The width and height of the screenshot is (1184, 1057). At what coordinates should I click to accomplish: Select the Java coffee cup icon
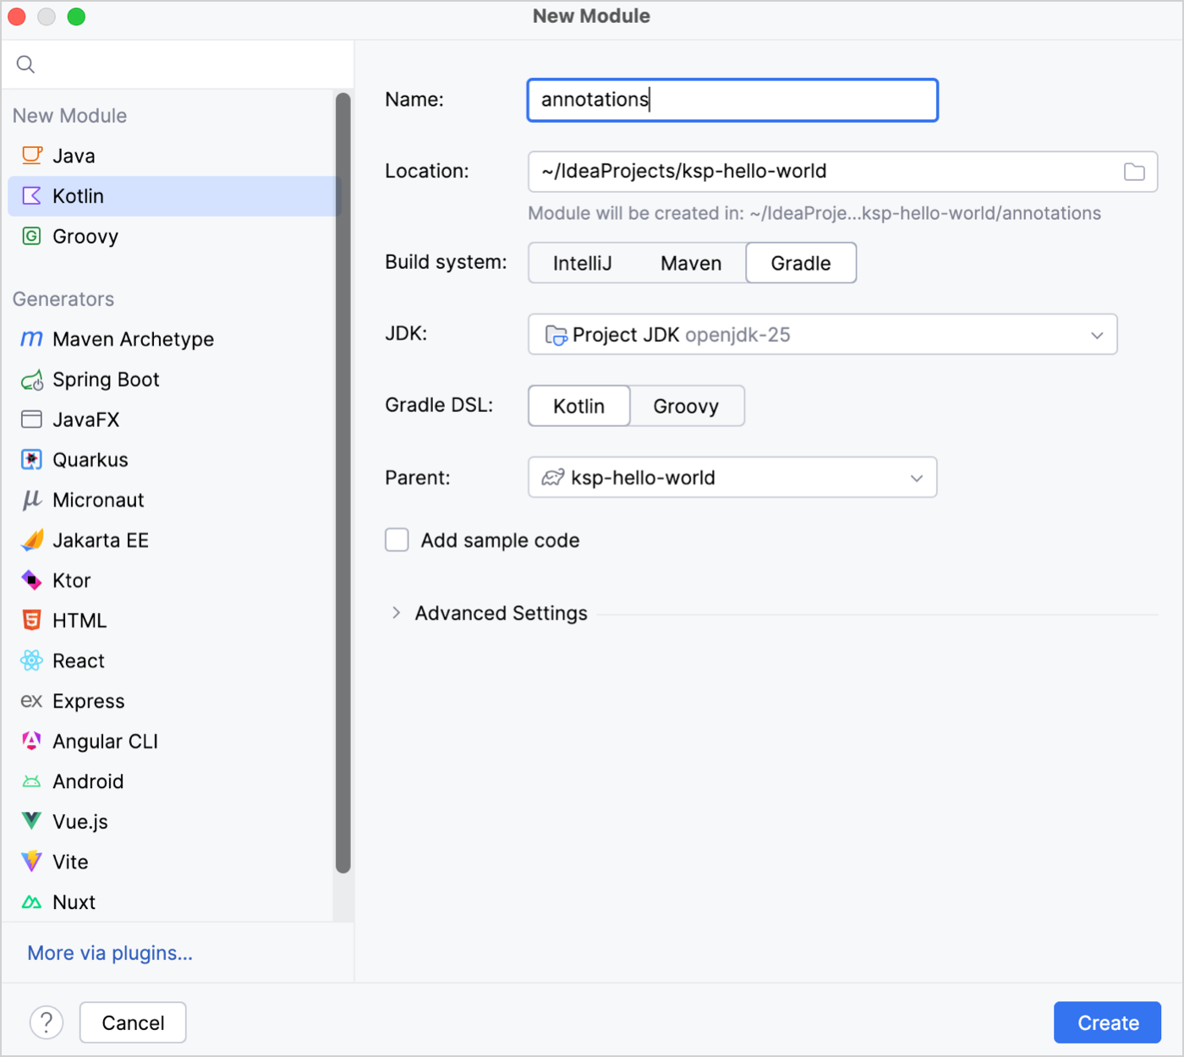click(30, 155)
